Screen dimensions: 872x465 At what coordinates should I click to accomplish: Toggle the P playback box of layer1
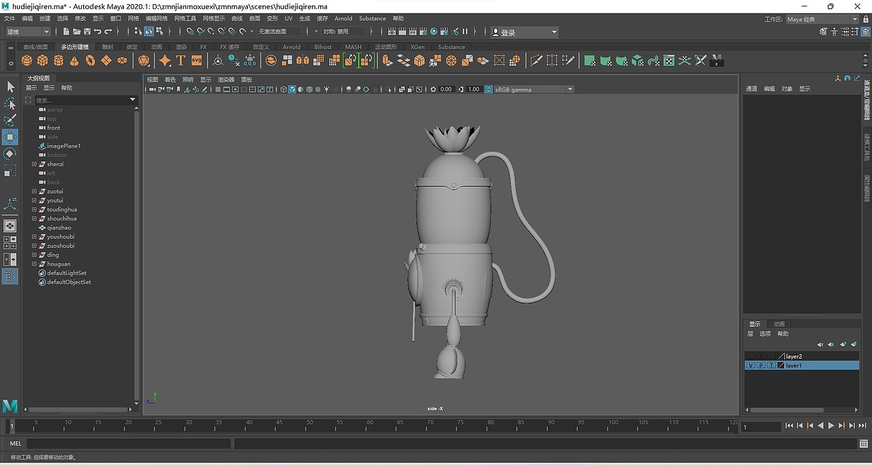760,366
